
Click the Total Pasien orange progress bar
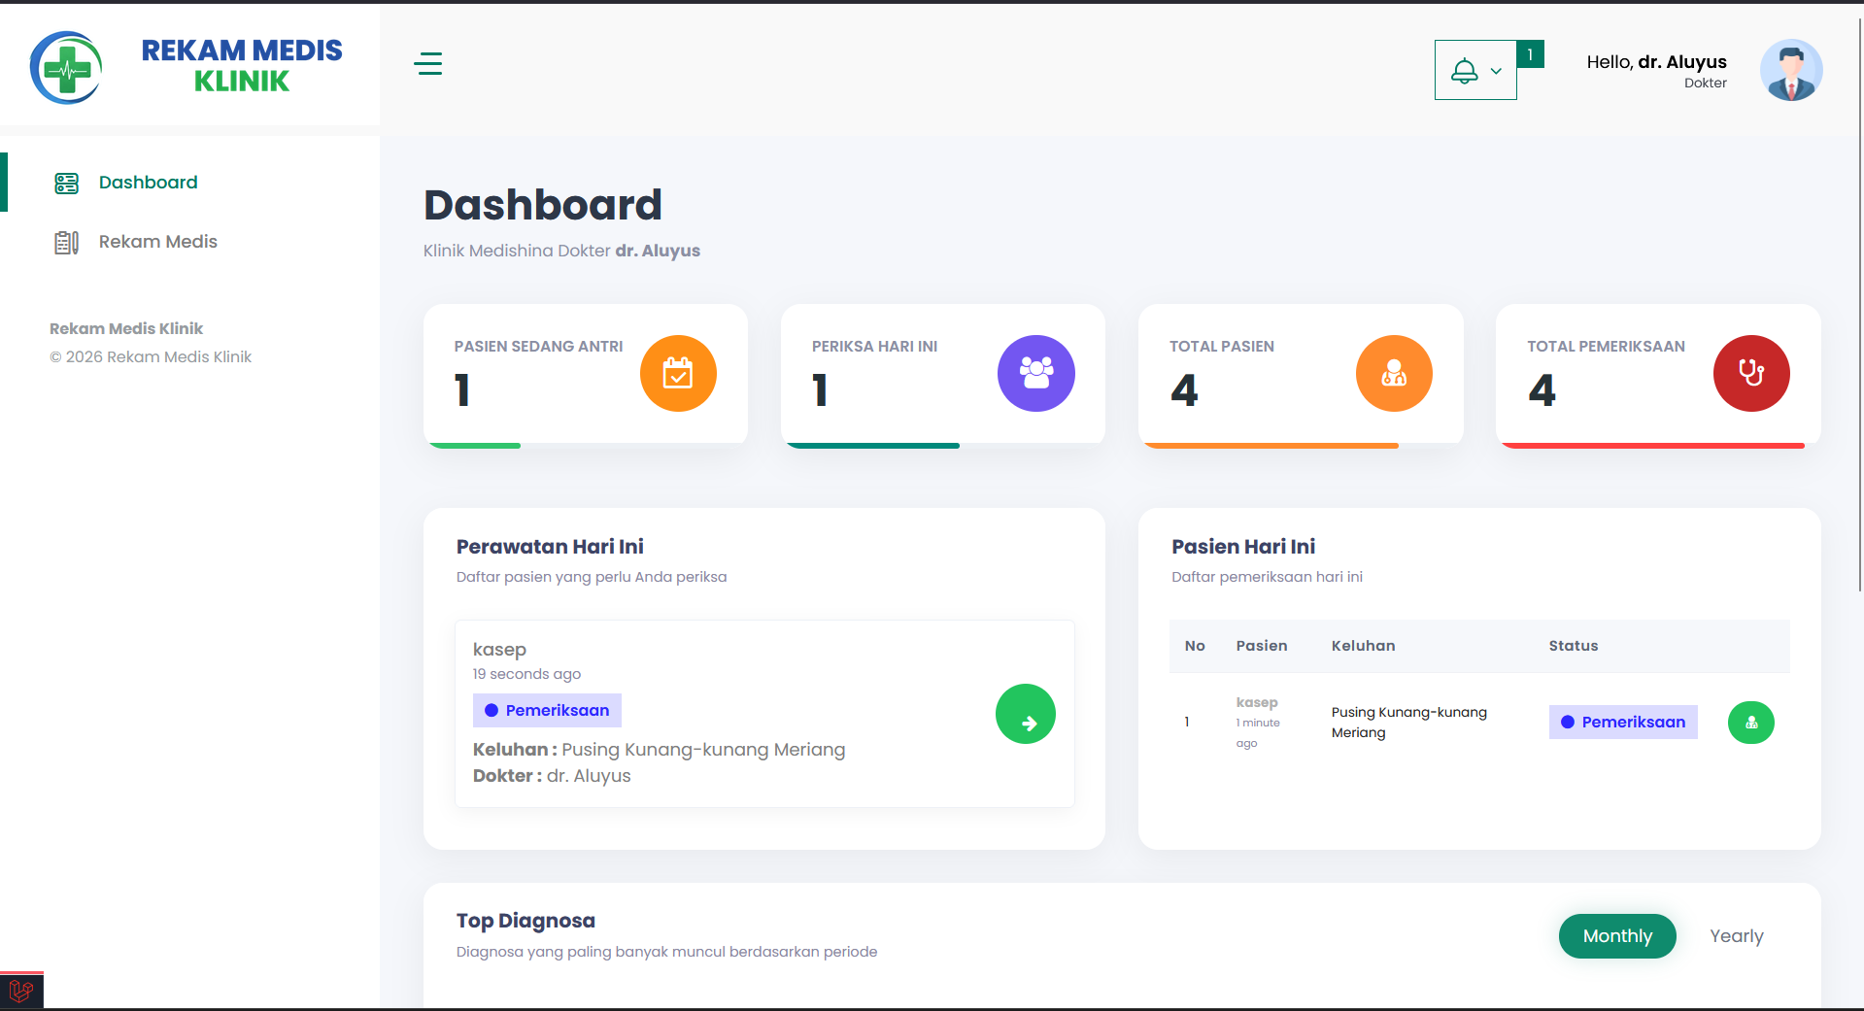[x=1271, y=445]
